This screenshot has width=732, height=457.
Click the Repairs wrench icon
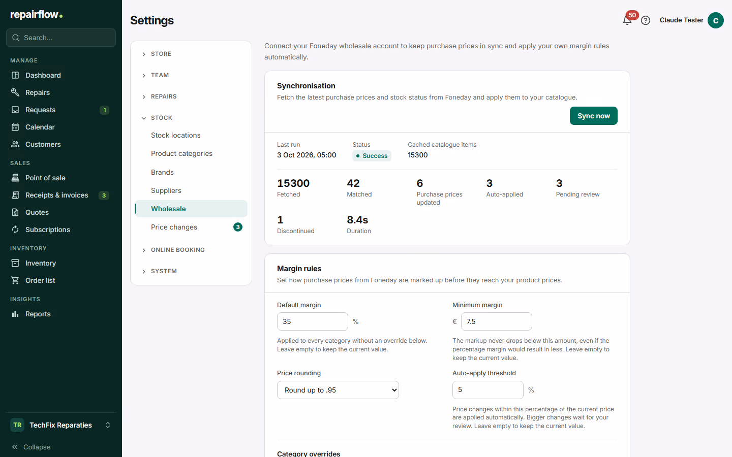click(x=15, y=92)
